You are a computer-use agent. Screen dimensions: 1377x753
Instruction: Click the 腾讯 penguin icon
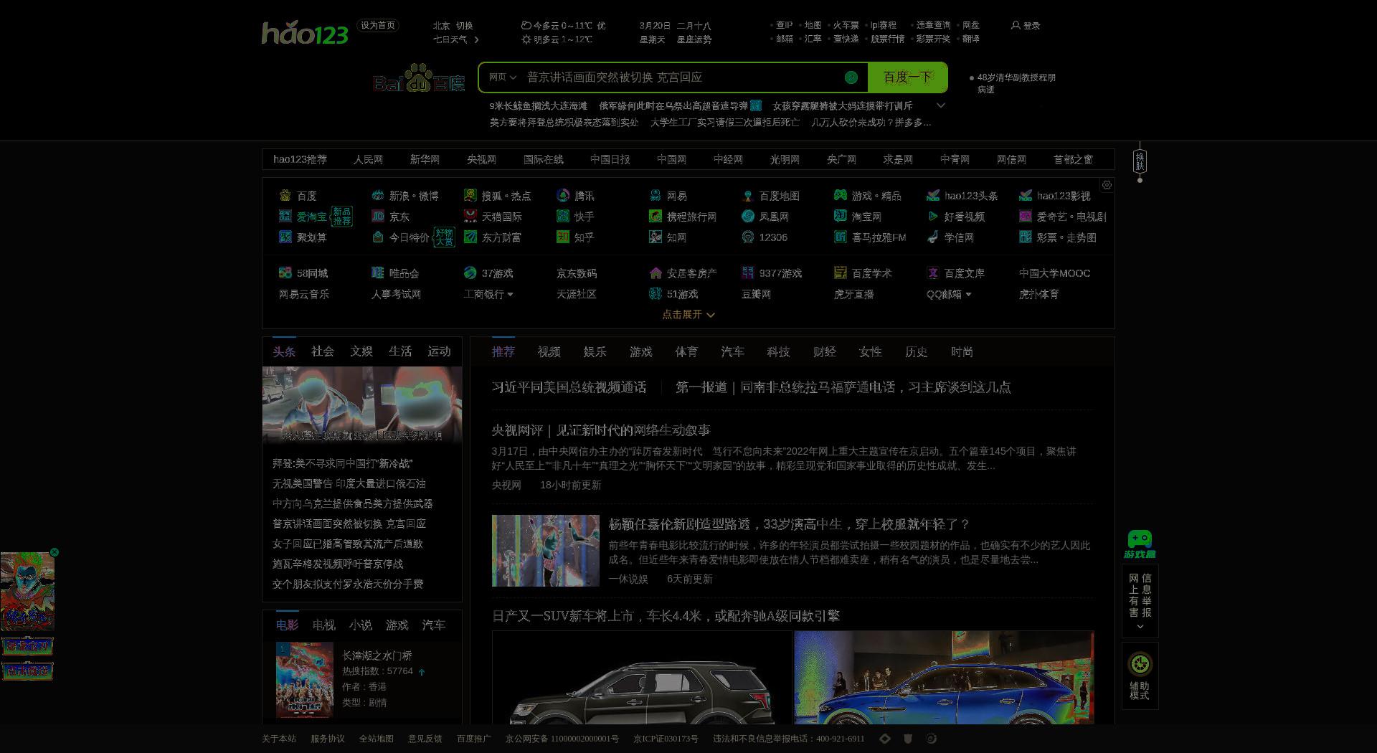[562, 195]
